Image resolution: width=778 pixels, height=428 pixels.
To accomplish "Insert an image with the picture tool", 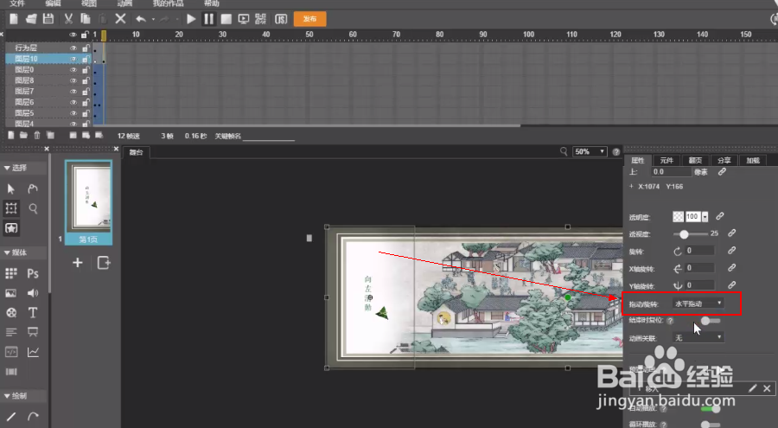I will click(11, 293).
